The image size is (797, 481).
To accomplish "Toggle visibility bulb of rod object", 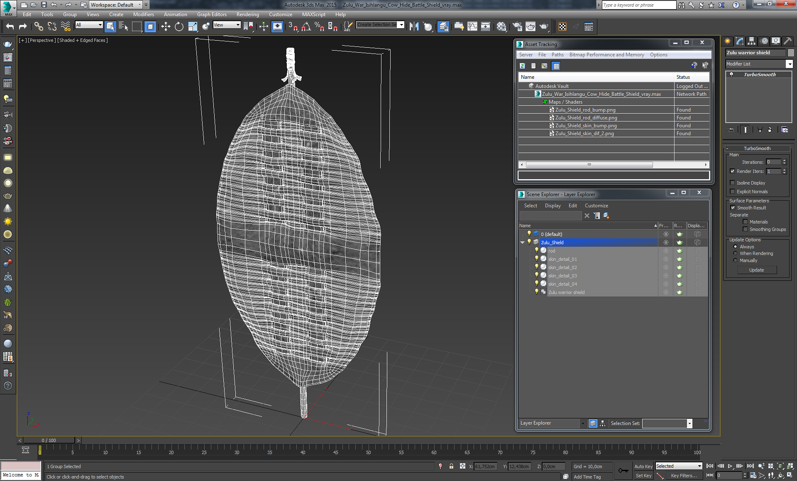I will coord(537,250).
